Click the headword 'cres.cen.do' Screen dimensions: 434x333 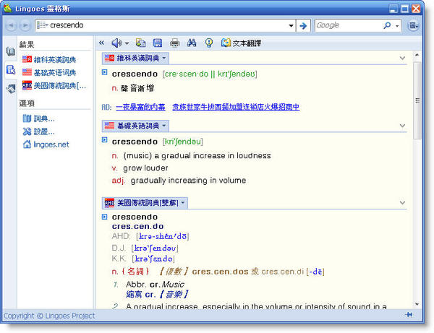tap(137, 226)
